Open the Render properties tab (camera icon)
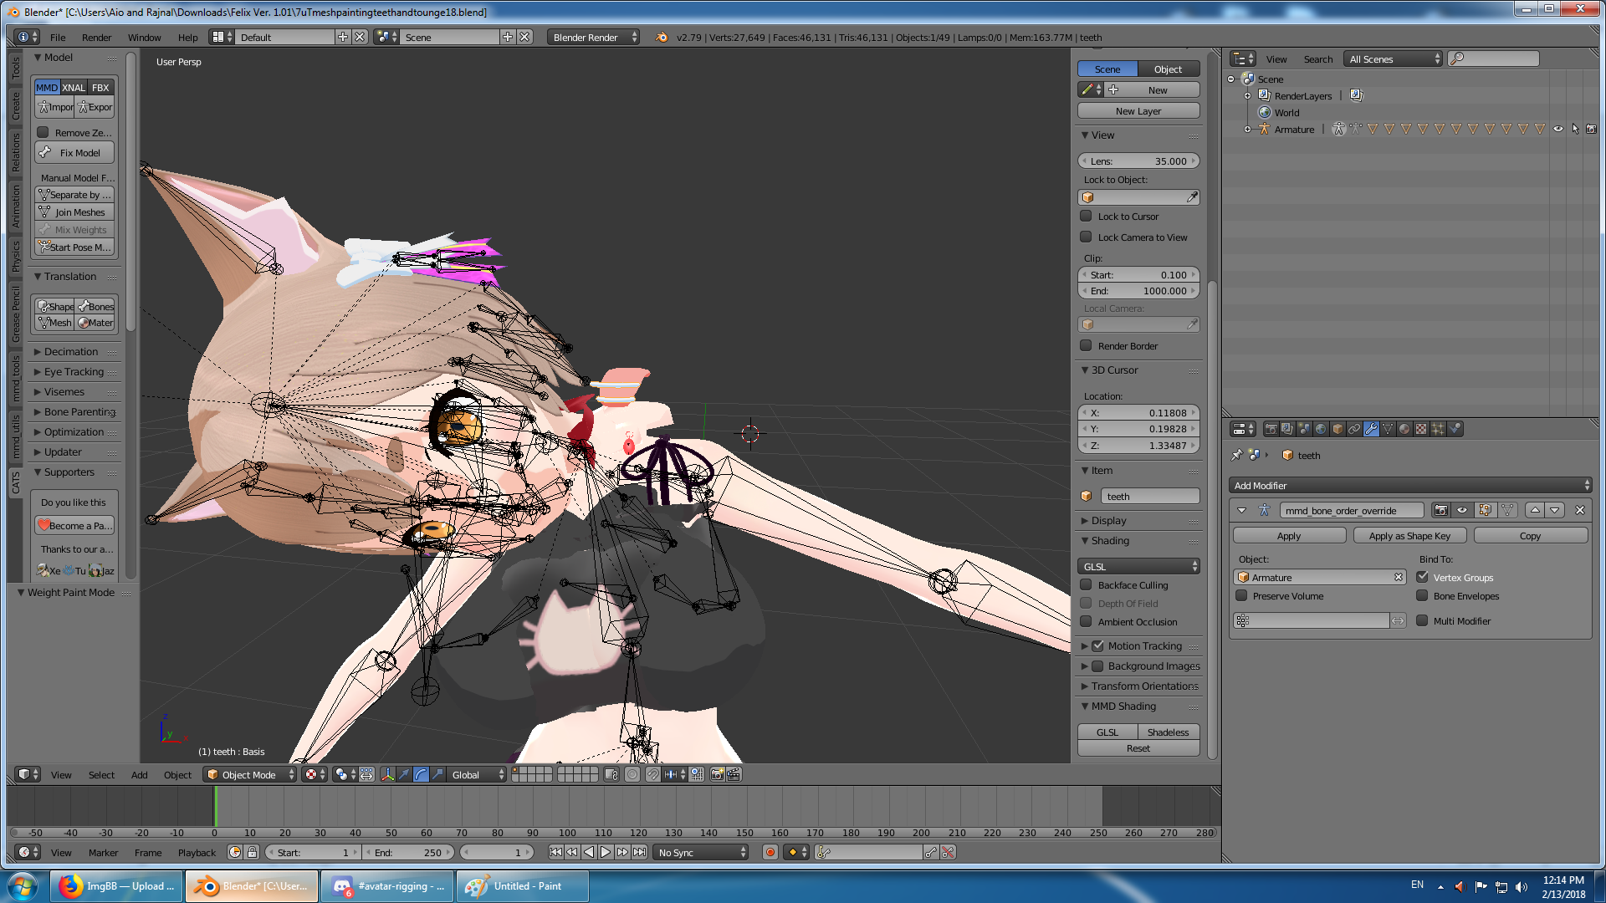 pos(1271,429)
